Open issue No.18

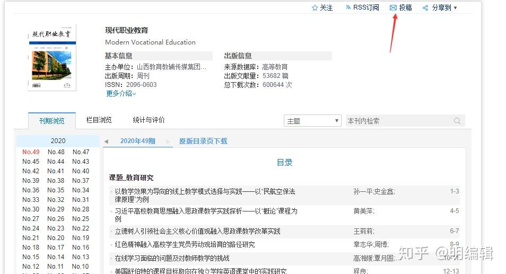tap(31, 248)
